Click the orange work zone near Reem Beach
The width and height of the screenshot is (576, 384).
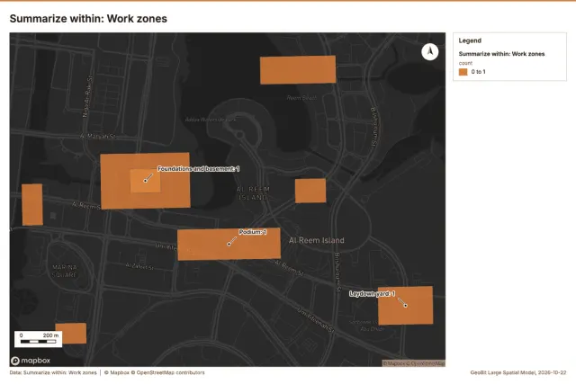tap(298, 70)
